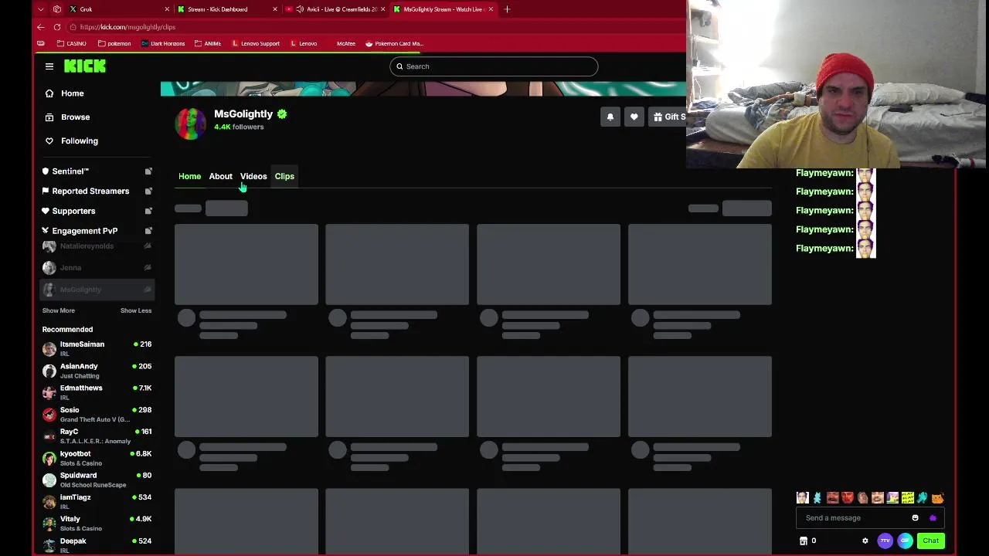Click the green Chat send button
This screenshot has height=556, width=989.
(930, 541)
